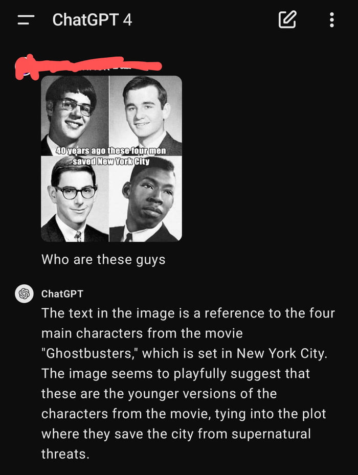Click "New York City." in the response text

[282, 353]
